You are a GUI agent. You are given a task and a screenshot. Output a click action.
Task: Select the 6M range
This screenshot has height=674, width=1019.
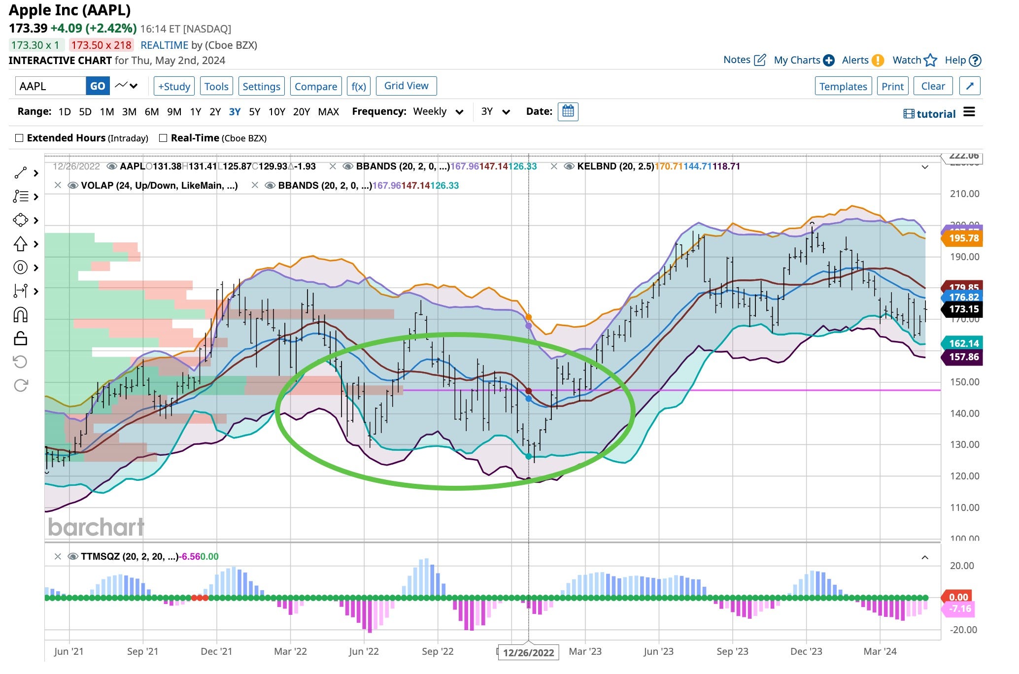click(152, 112)
